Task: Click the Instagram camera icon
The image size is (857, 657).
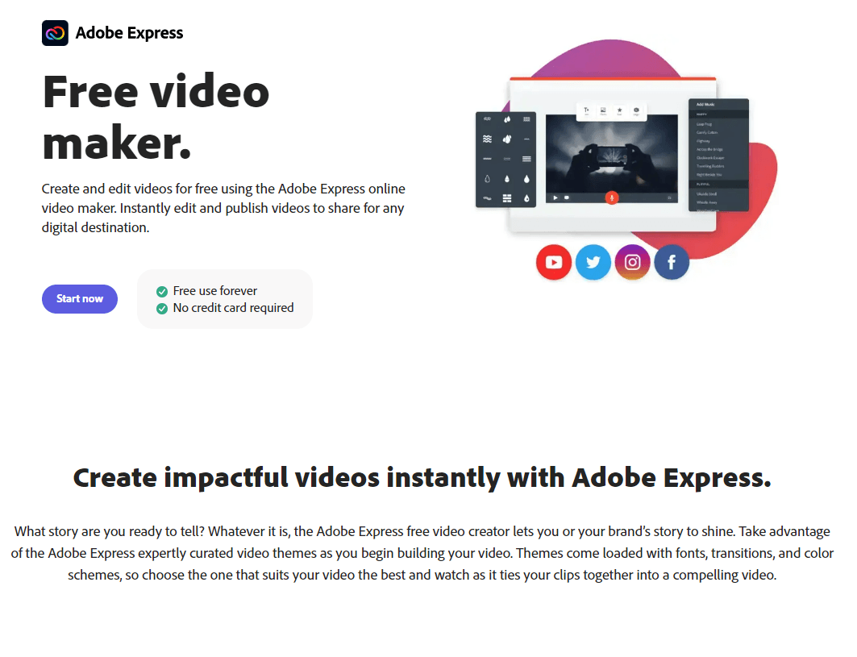Action: tap(632, 262)
